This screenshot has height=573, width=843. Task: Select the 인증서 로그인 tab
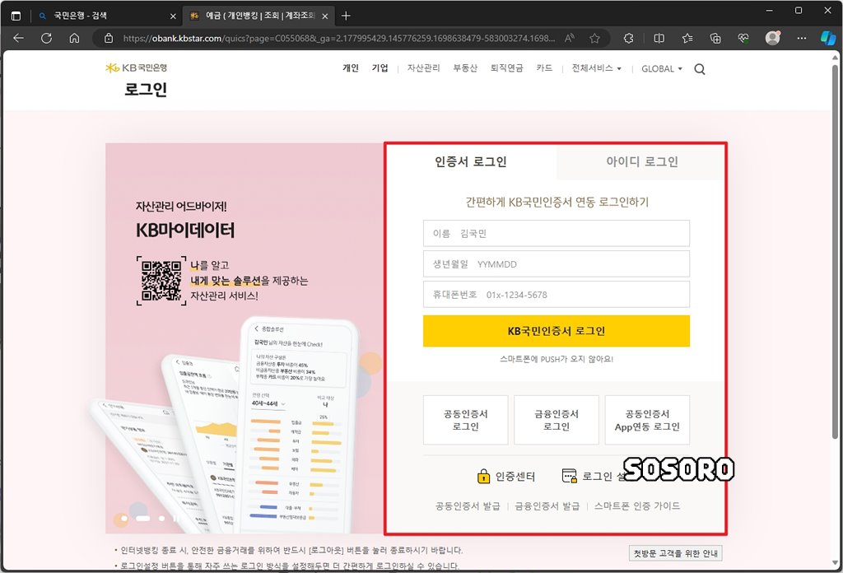tap(471, 162)
